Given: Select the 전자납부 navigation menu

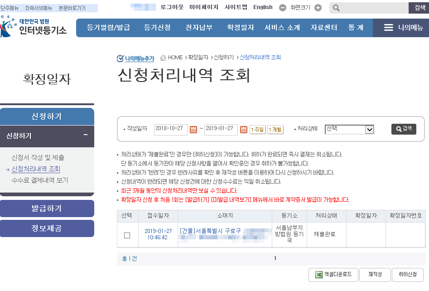Looking at the screenshot, I should click(x=199, y=28).
